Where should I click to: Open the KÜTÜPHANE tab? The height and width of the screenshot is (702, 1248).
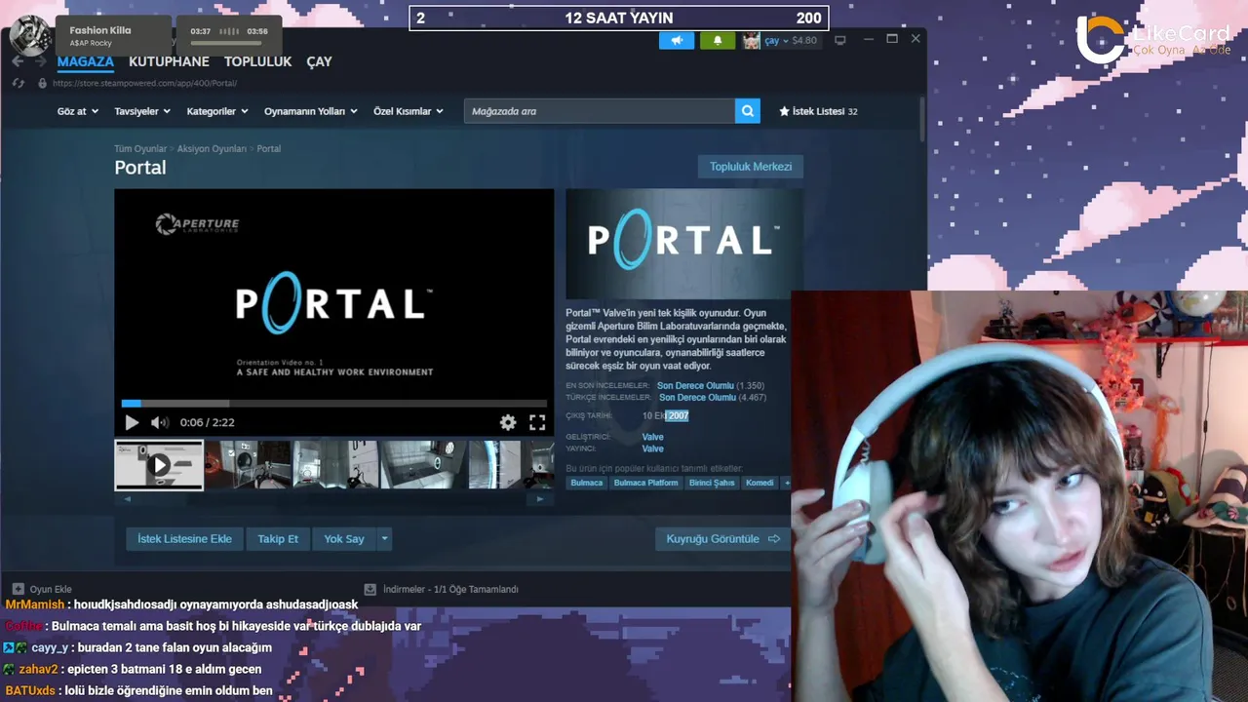pyautogui.click(x=169, y=61)
